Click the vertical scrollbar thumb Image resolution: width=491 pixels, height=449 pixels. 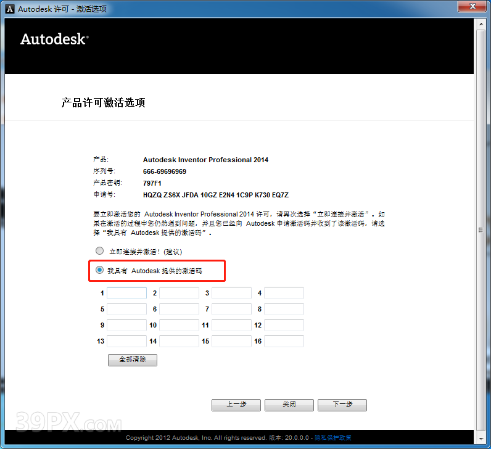pyautogui.click(x=481, y=230)
